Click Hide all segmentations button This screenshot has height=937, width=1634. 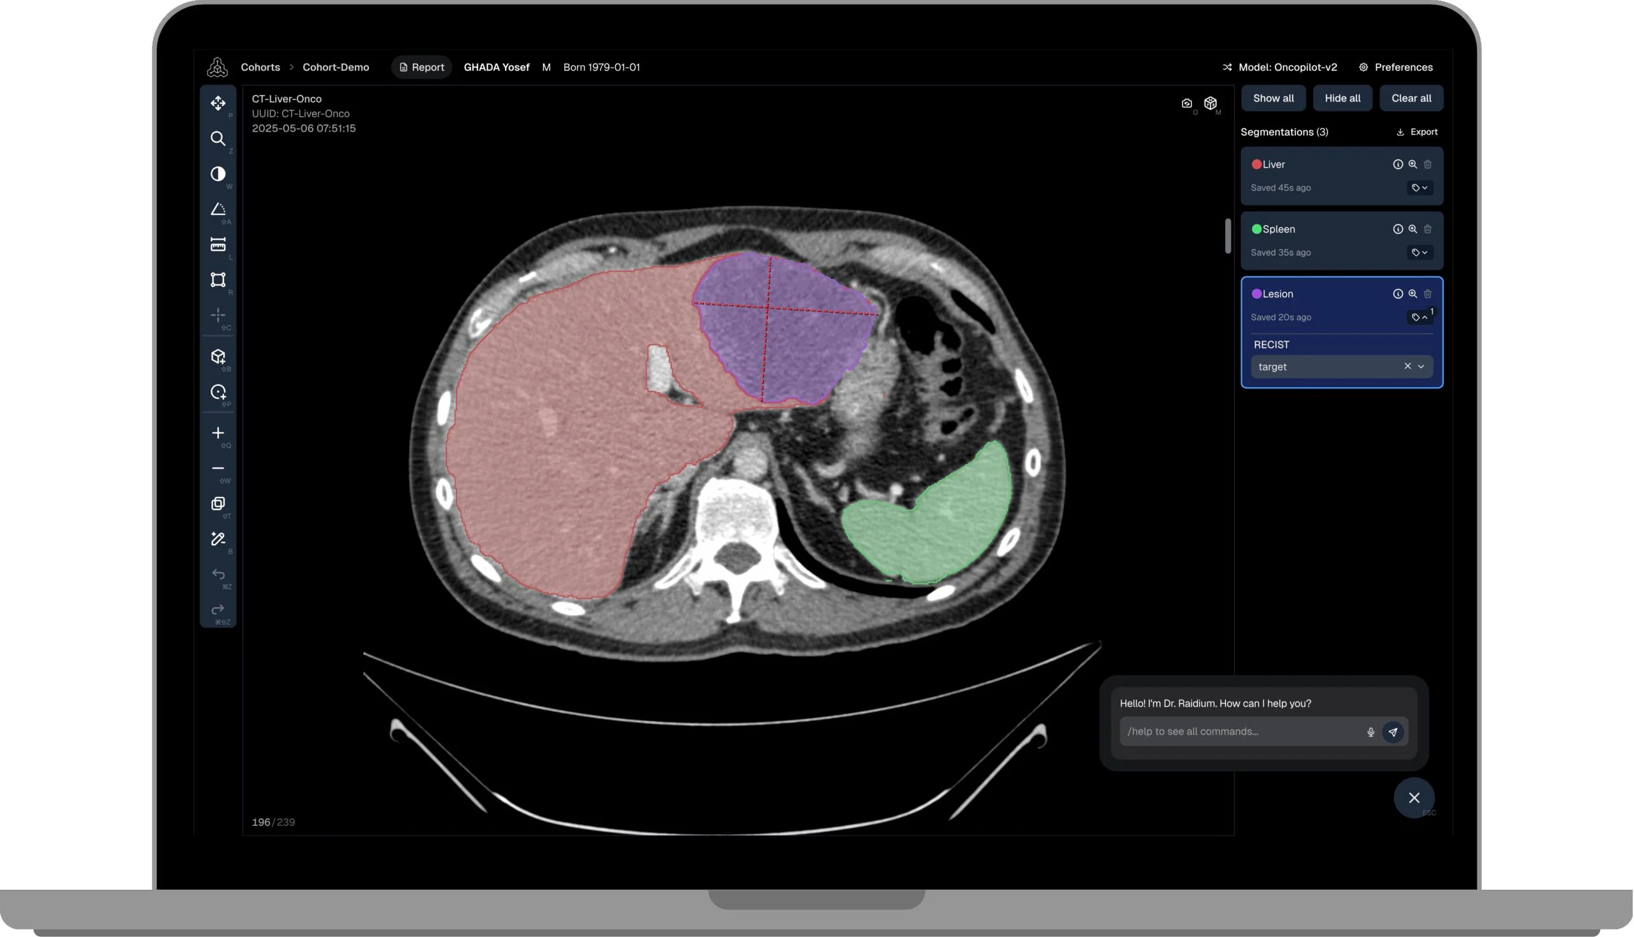[1342, 98]
